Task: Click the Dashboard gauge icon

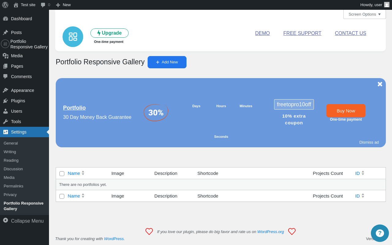Action: (6, 19)
